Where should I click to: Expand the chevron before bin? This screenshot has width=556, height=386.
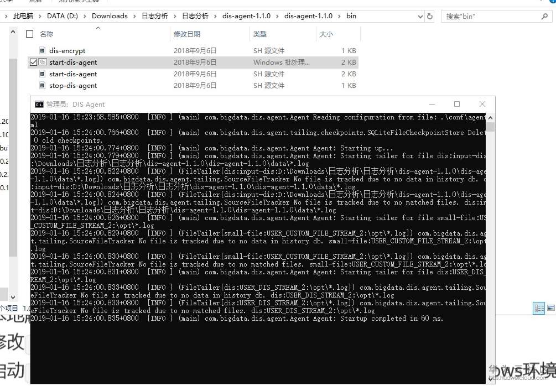(x=339, y=16)
